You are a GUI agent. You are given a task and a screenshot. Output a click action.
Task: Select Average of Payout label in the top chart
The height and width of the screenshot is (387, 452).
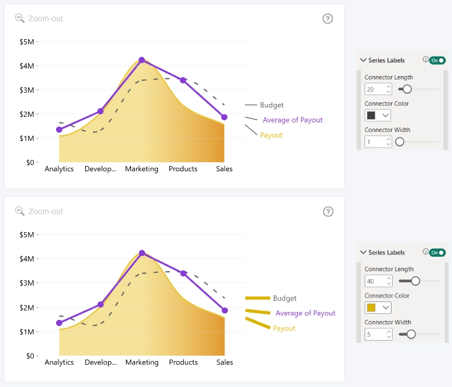coord(292,120)
